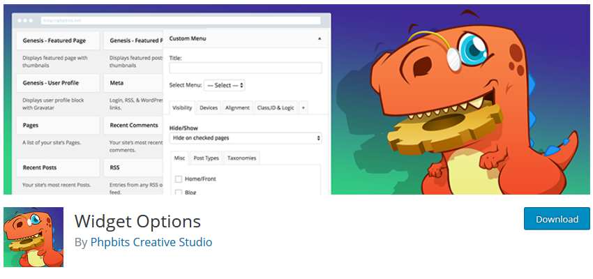Click the Widget Options plugin title
The width and height of the screenshot is (593, 279).
[137, 221]
